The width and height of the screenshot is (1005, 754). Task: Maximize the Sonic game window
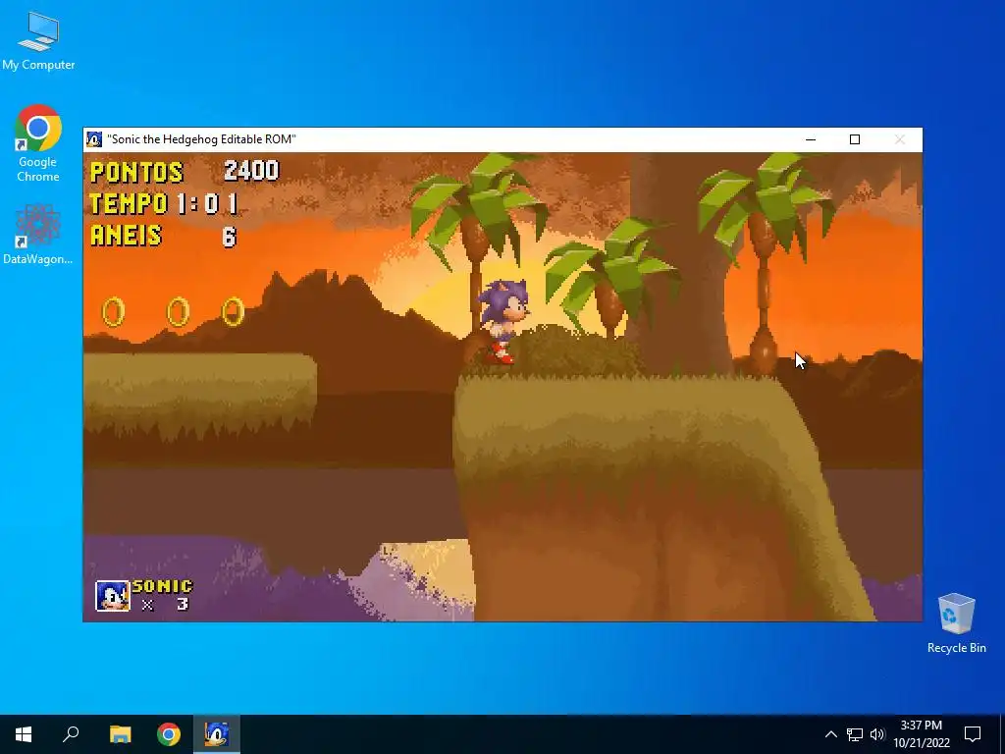point(855,139)
